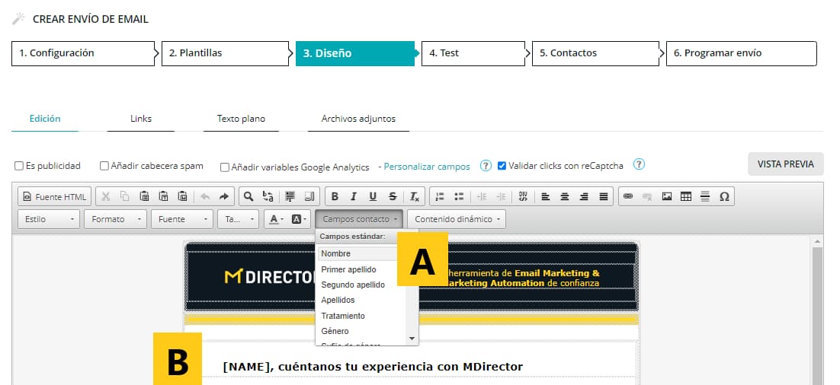Switch to Archivos adjuntos tab
This screenshot has height=385, width=840.
coord(358,119)
